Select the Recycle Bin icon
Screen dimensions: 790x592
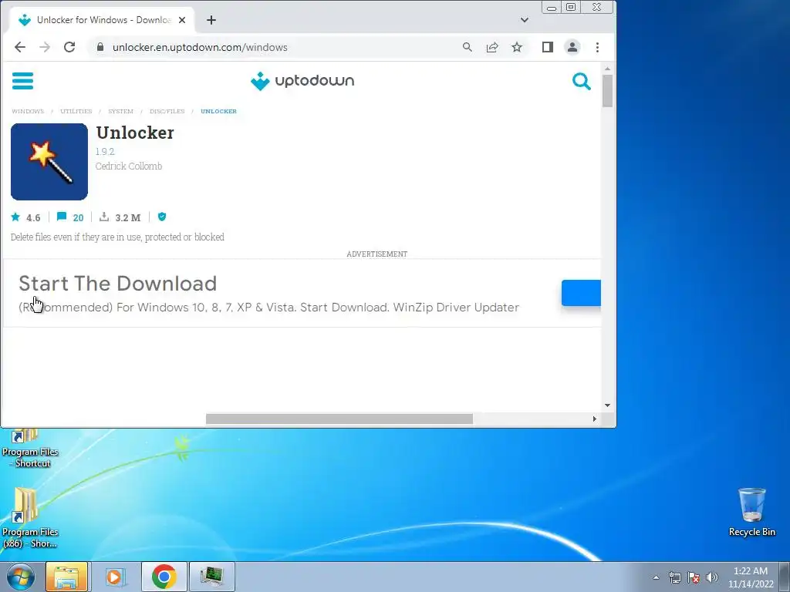(x=751, y=512)
